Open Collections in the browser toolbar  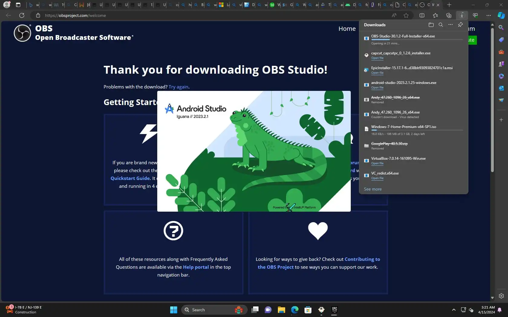tap(449, 15)
